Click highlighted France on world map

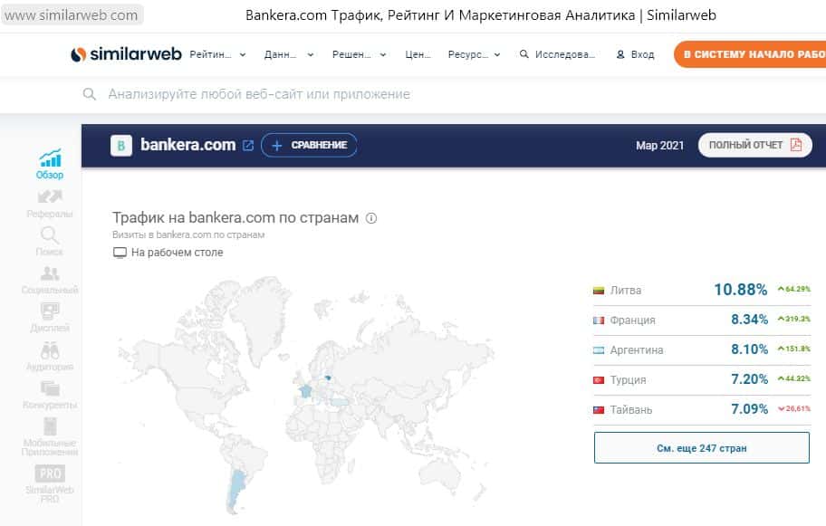click(305, 391)
